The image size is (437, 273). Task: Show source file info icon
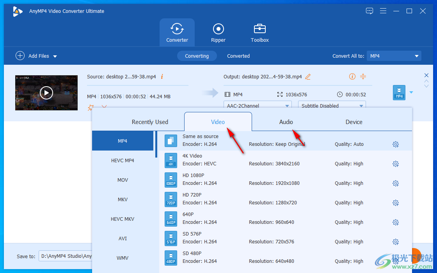click(162, 76)
